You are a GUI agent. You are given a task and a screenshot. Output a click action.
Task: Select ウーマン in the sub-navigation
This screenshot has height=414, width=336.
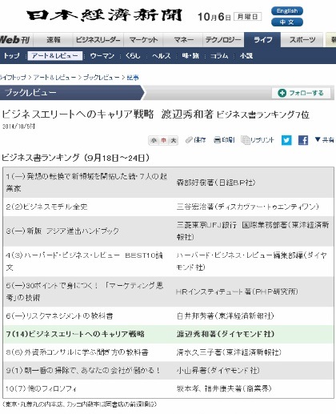102,56
